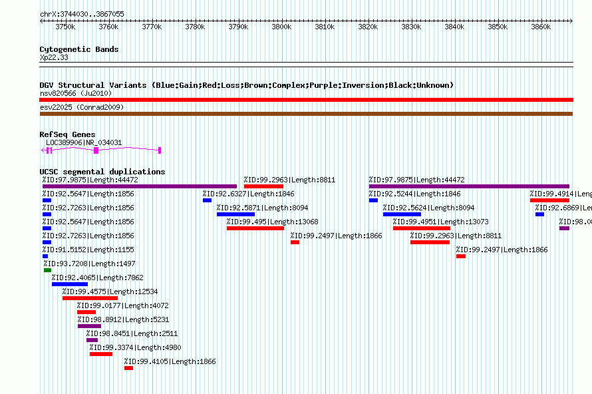Click the nsv820566 (Ju2010) variant label
This screenshot has height=394, width=592.
[x=76, y=93]
